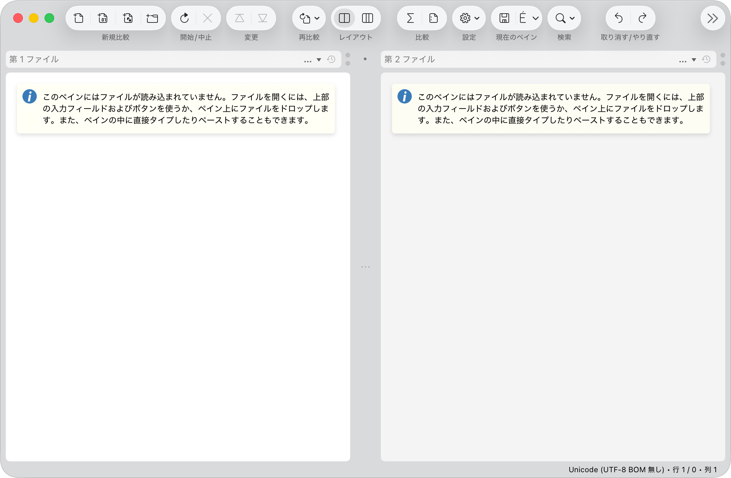Start a new folder comparison

(152, 18)
